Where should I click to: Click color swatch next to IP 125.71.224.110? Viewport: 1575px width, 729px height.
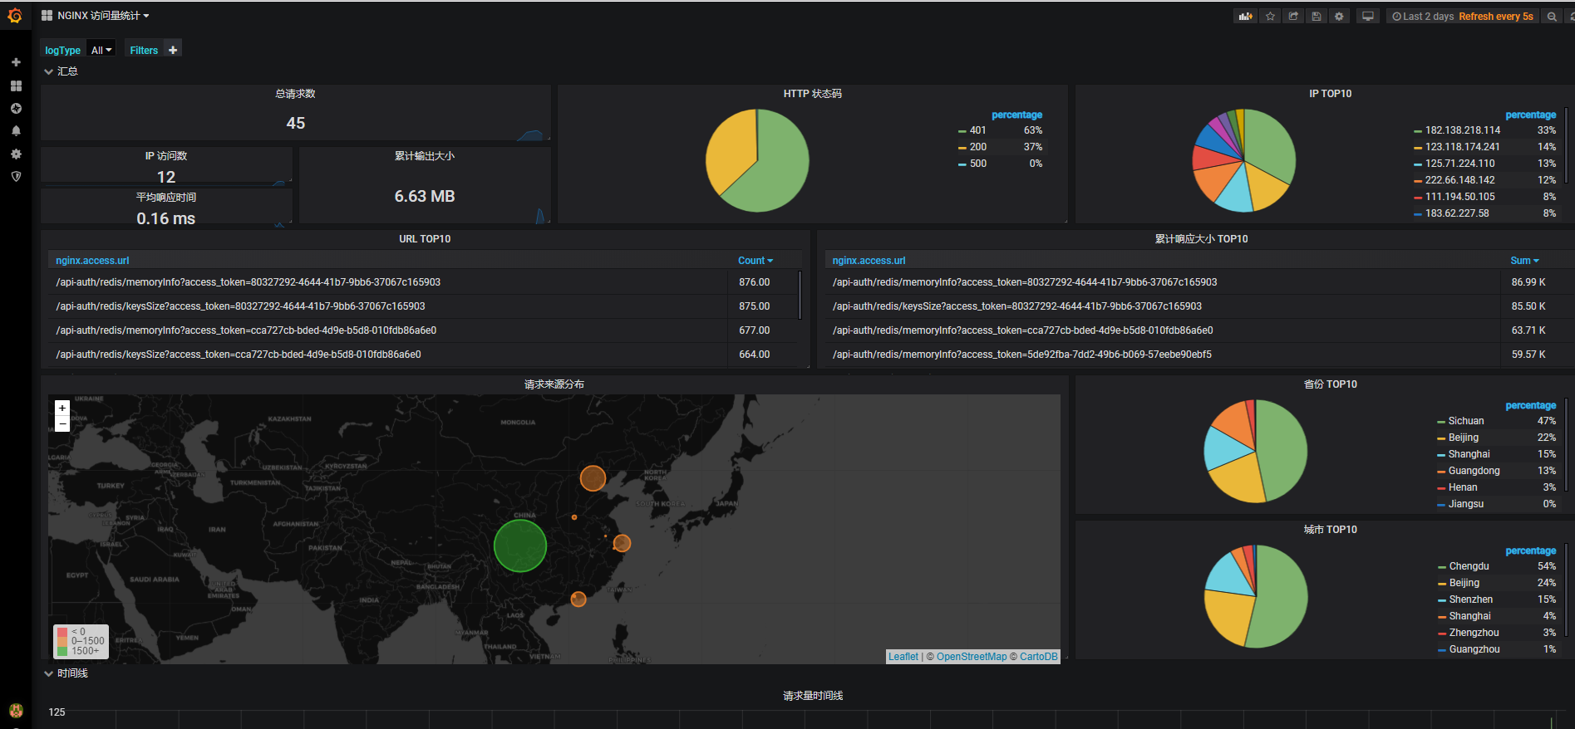point(1418,164)
